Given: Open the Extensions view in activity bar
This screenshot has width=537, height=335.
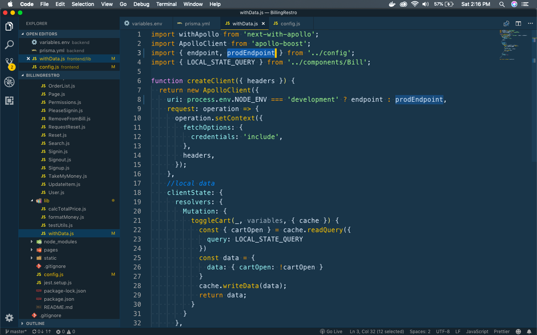Looking at the screenshot, I should point(9,100).
